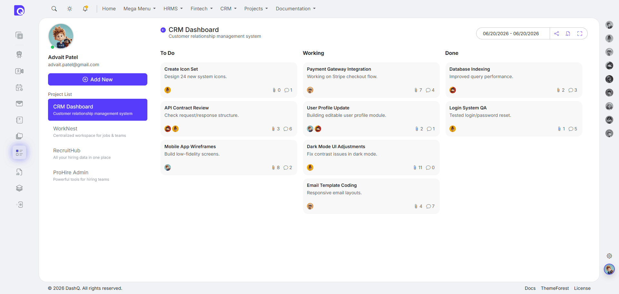
Task: Expand the HRMS dropdown
Action: [x=173, y=9]
